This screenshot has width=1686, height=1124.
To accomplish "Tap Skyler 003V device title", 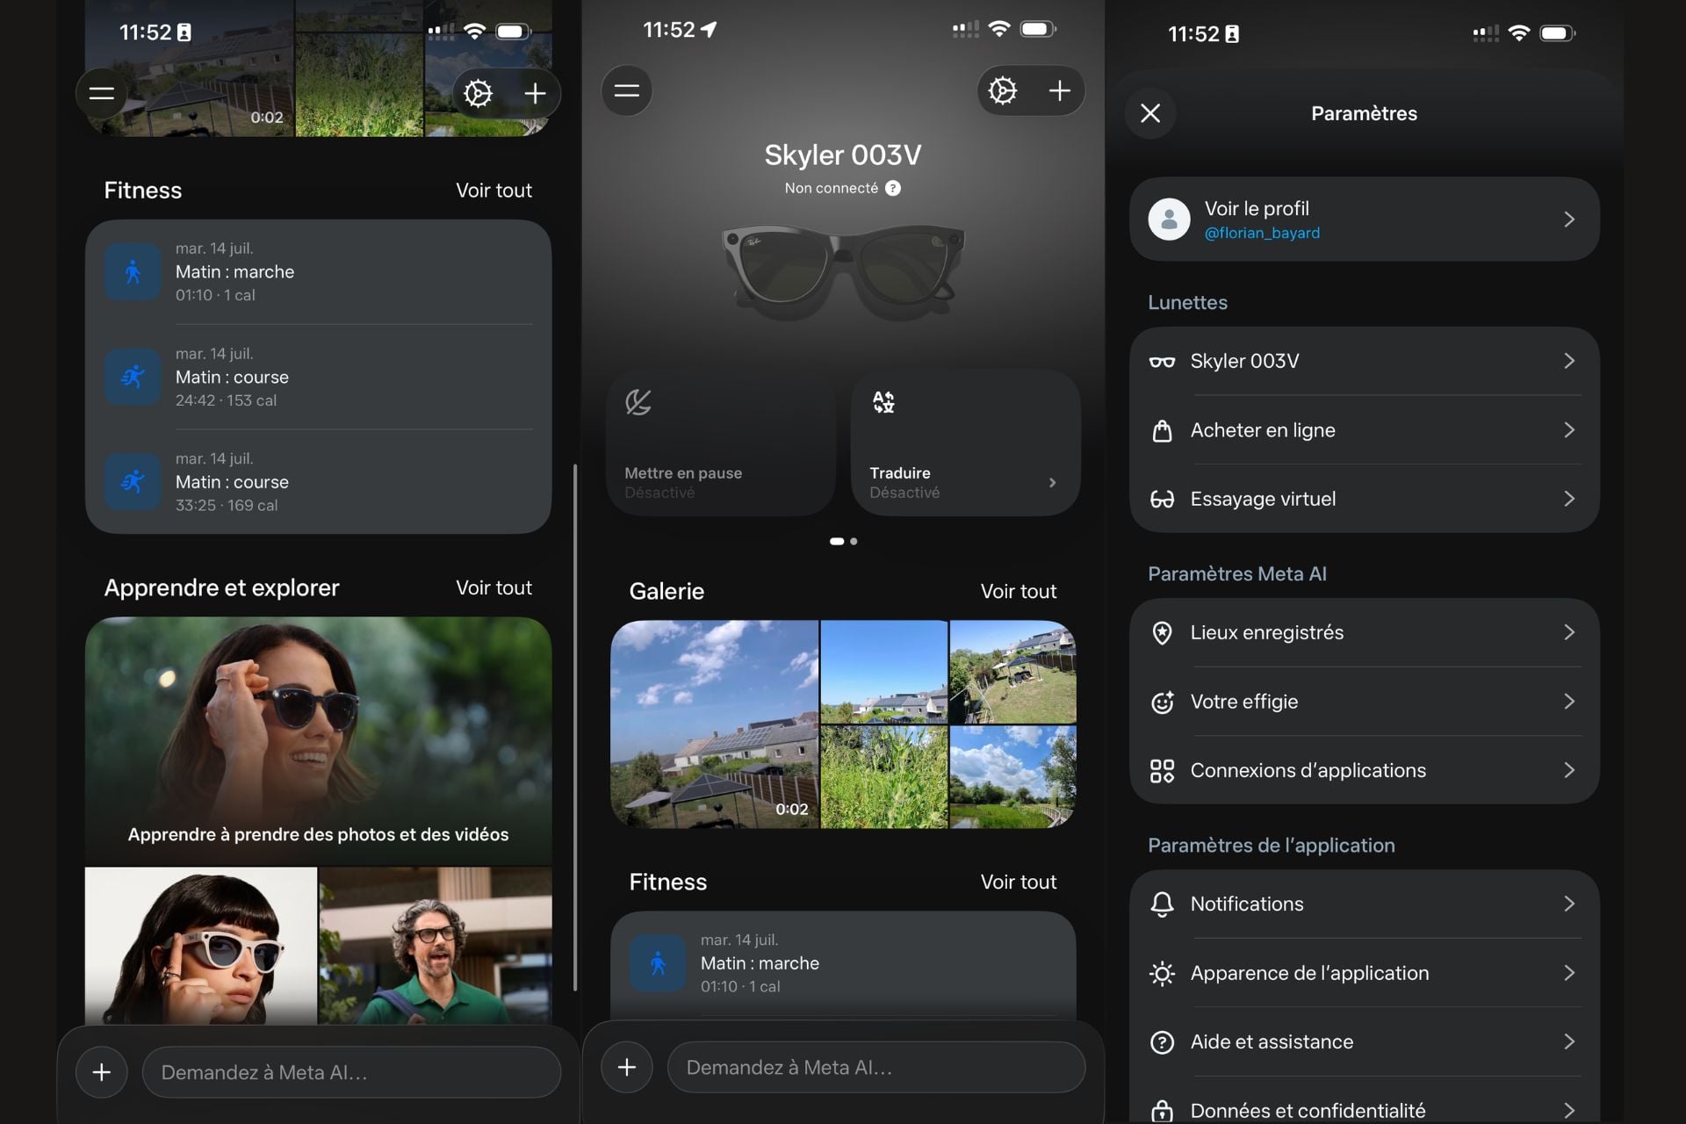I will [843, 155].
